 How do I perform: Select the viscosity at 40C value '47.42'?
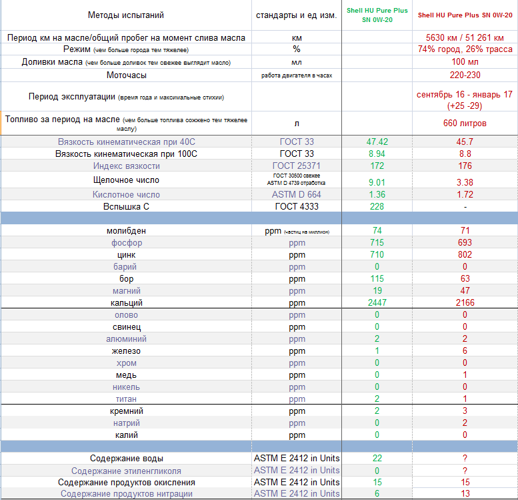tap(377, 142)
